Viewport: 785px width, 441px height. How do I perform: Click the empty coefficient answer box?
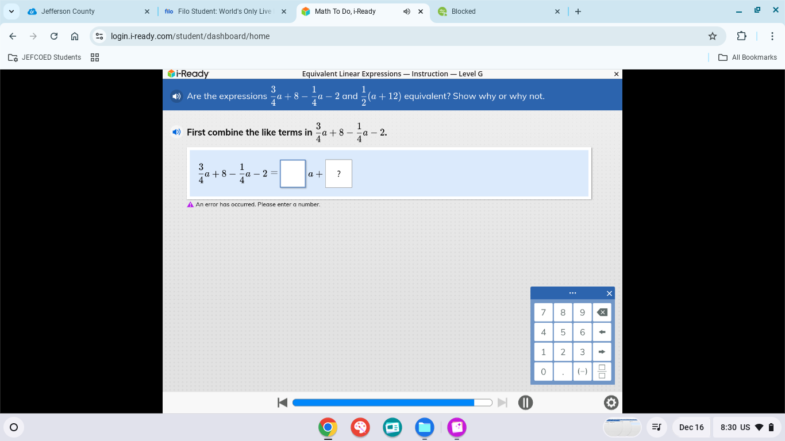293,173
